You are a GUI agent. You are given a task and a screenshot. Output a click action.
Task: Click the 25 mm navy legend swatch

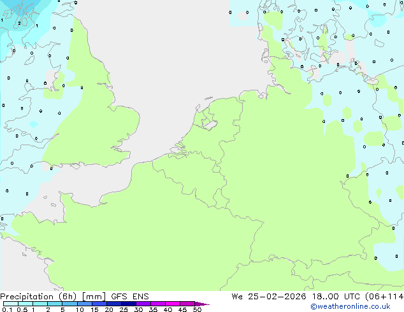(x=128, y=304)
